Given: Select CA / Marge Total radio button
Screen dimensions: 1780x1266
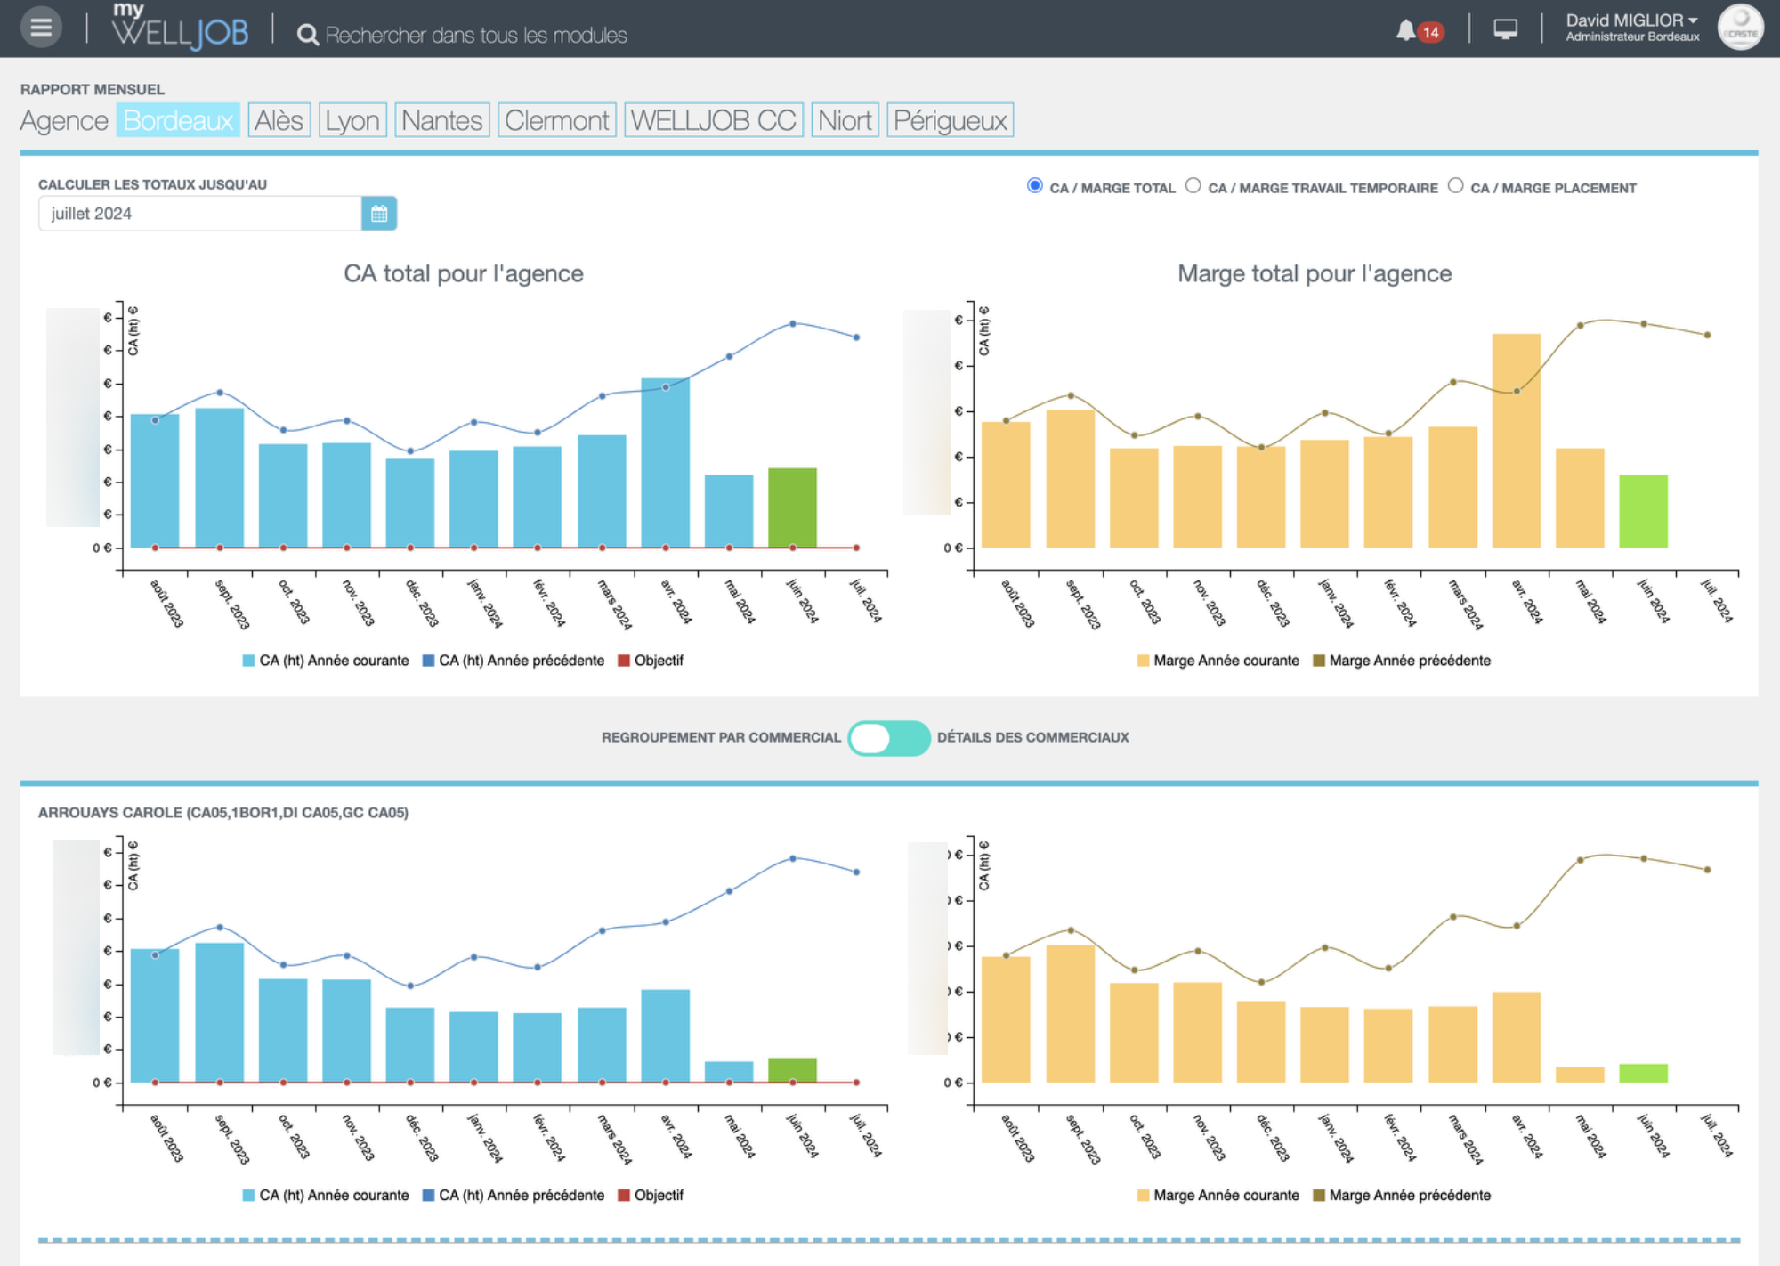Looking at the screenshot, I should pyautogui.click(x=1034, y=186).
